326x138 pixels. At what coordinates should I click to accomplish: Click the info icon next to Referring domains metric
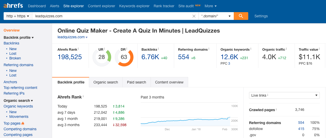tap(209, 49)
